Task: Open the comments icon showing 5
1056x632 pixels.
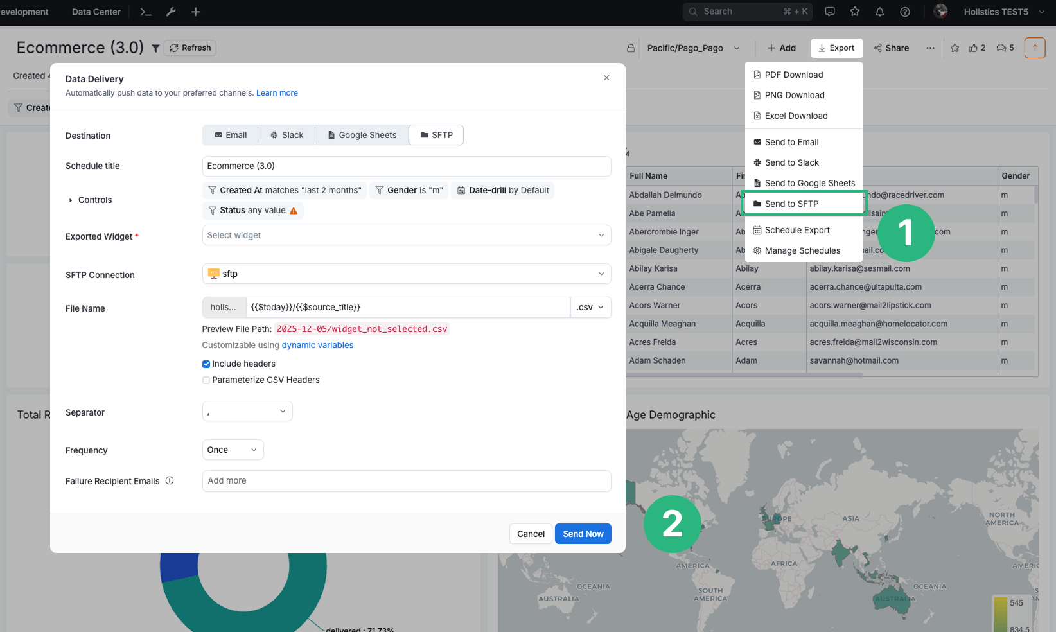Action: pos(1001,48)
